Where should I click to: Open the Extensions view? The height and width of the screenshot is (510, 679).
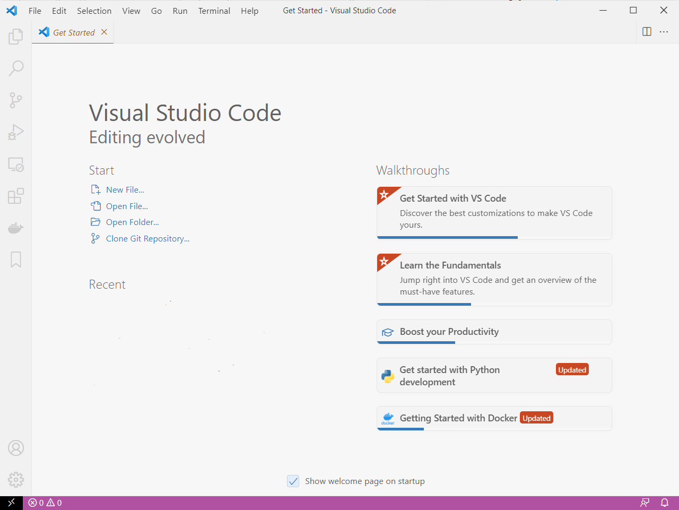click(x=16, y=196)
